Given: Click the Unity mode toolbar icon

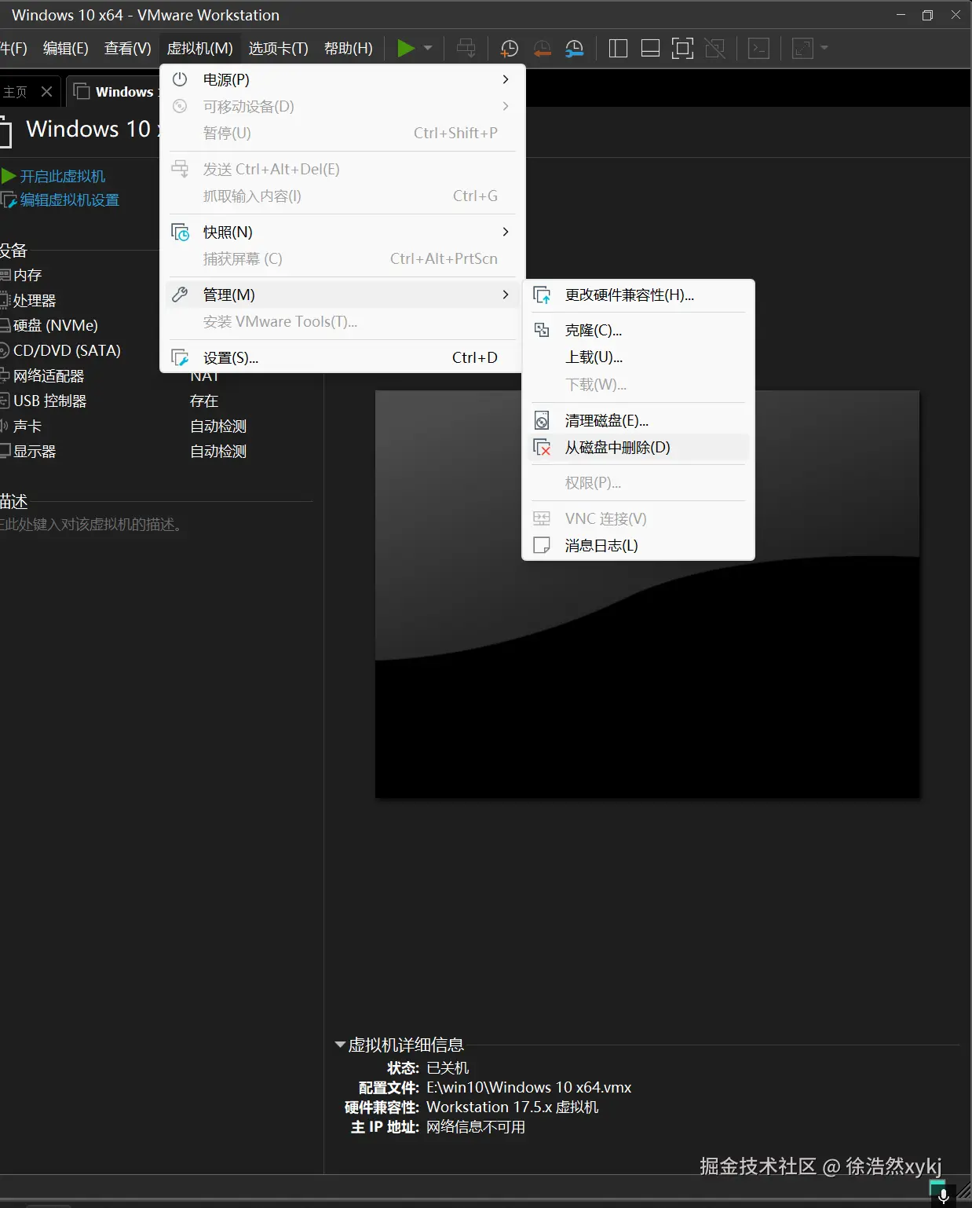Looking at the screenshot, I should coord(714,49).
